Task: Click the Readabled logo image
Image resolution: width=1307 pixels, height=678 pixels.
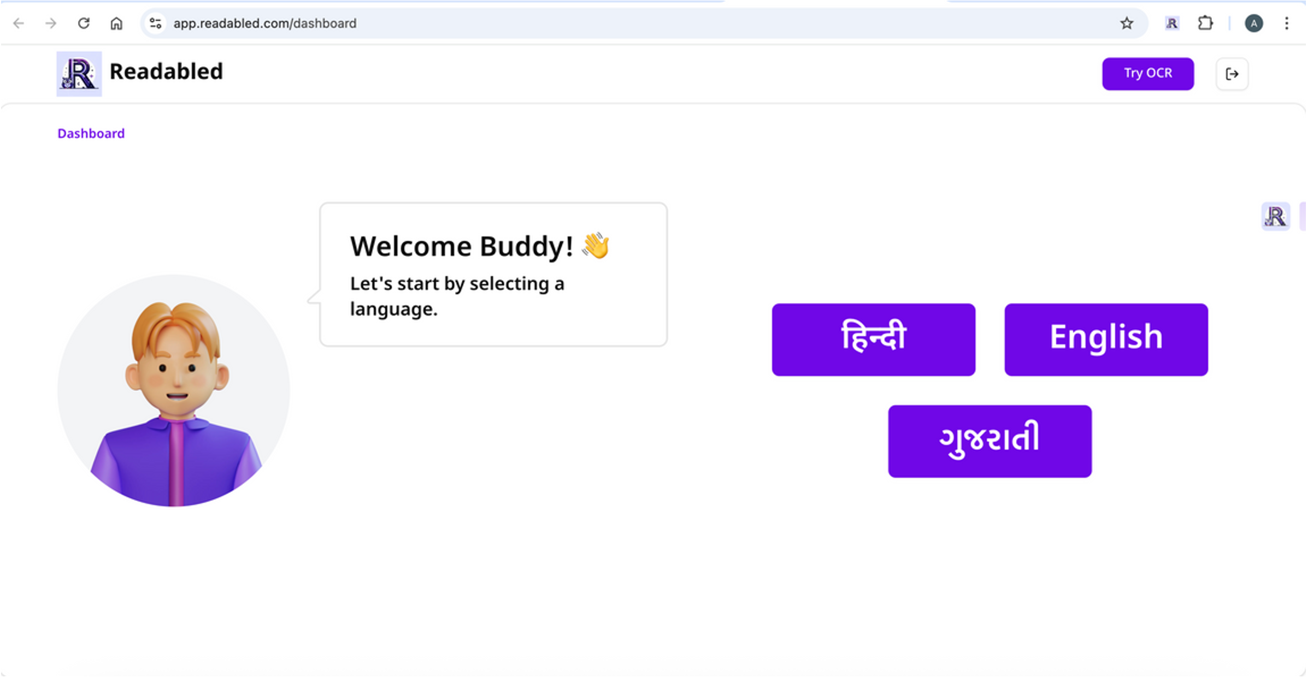Action: point(79,74)
